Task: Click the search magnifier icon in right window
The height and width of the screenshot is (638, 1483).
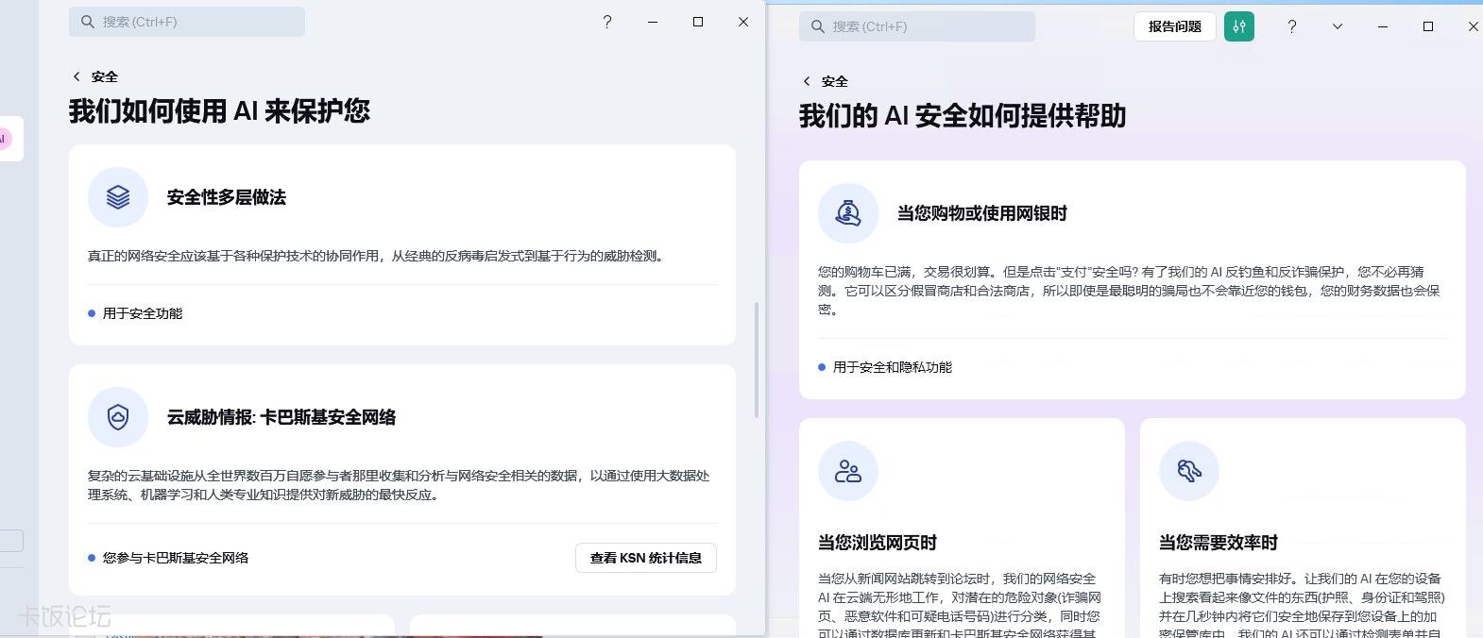Action: [x=818, y=26]
